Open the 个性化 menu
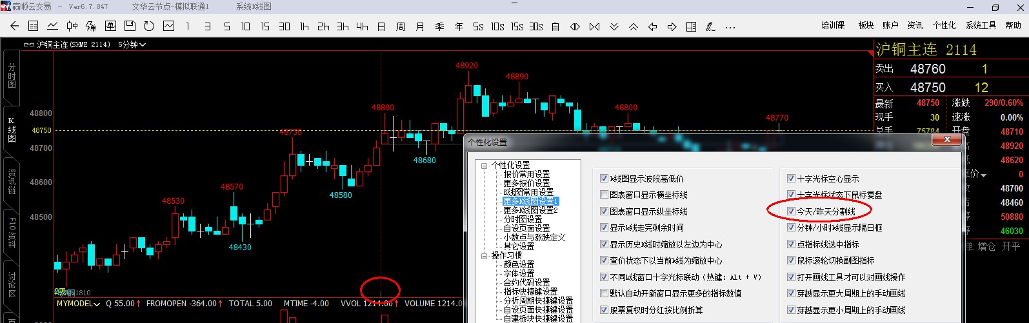Screen dimensions: 1029x323 point(944,25)
